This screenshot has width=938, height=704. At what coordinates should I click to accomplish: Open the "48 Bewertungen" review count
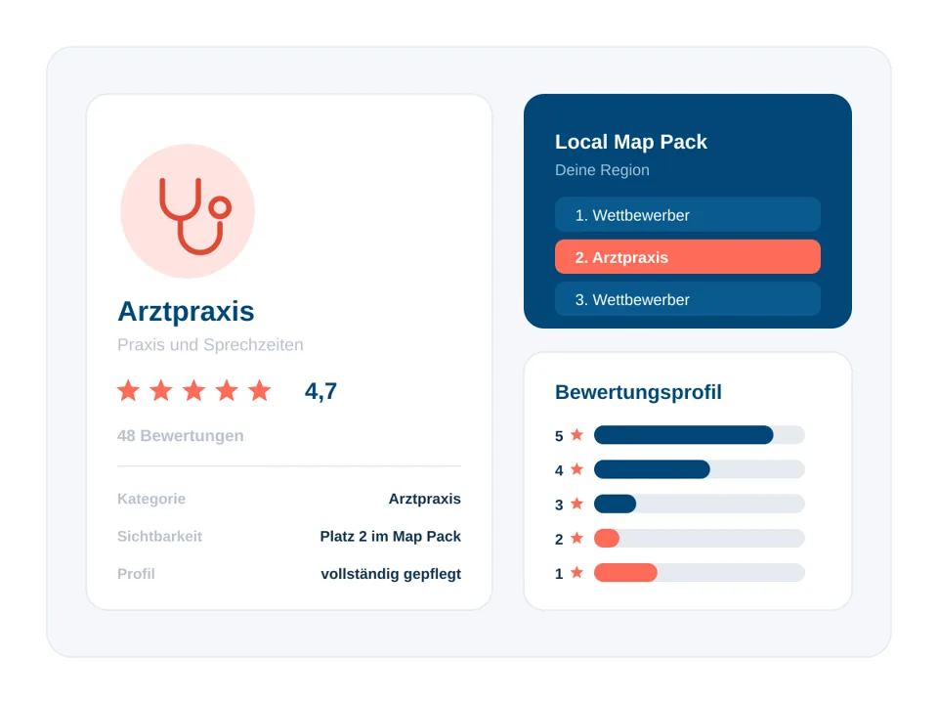tap(181, 435)
